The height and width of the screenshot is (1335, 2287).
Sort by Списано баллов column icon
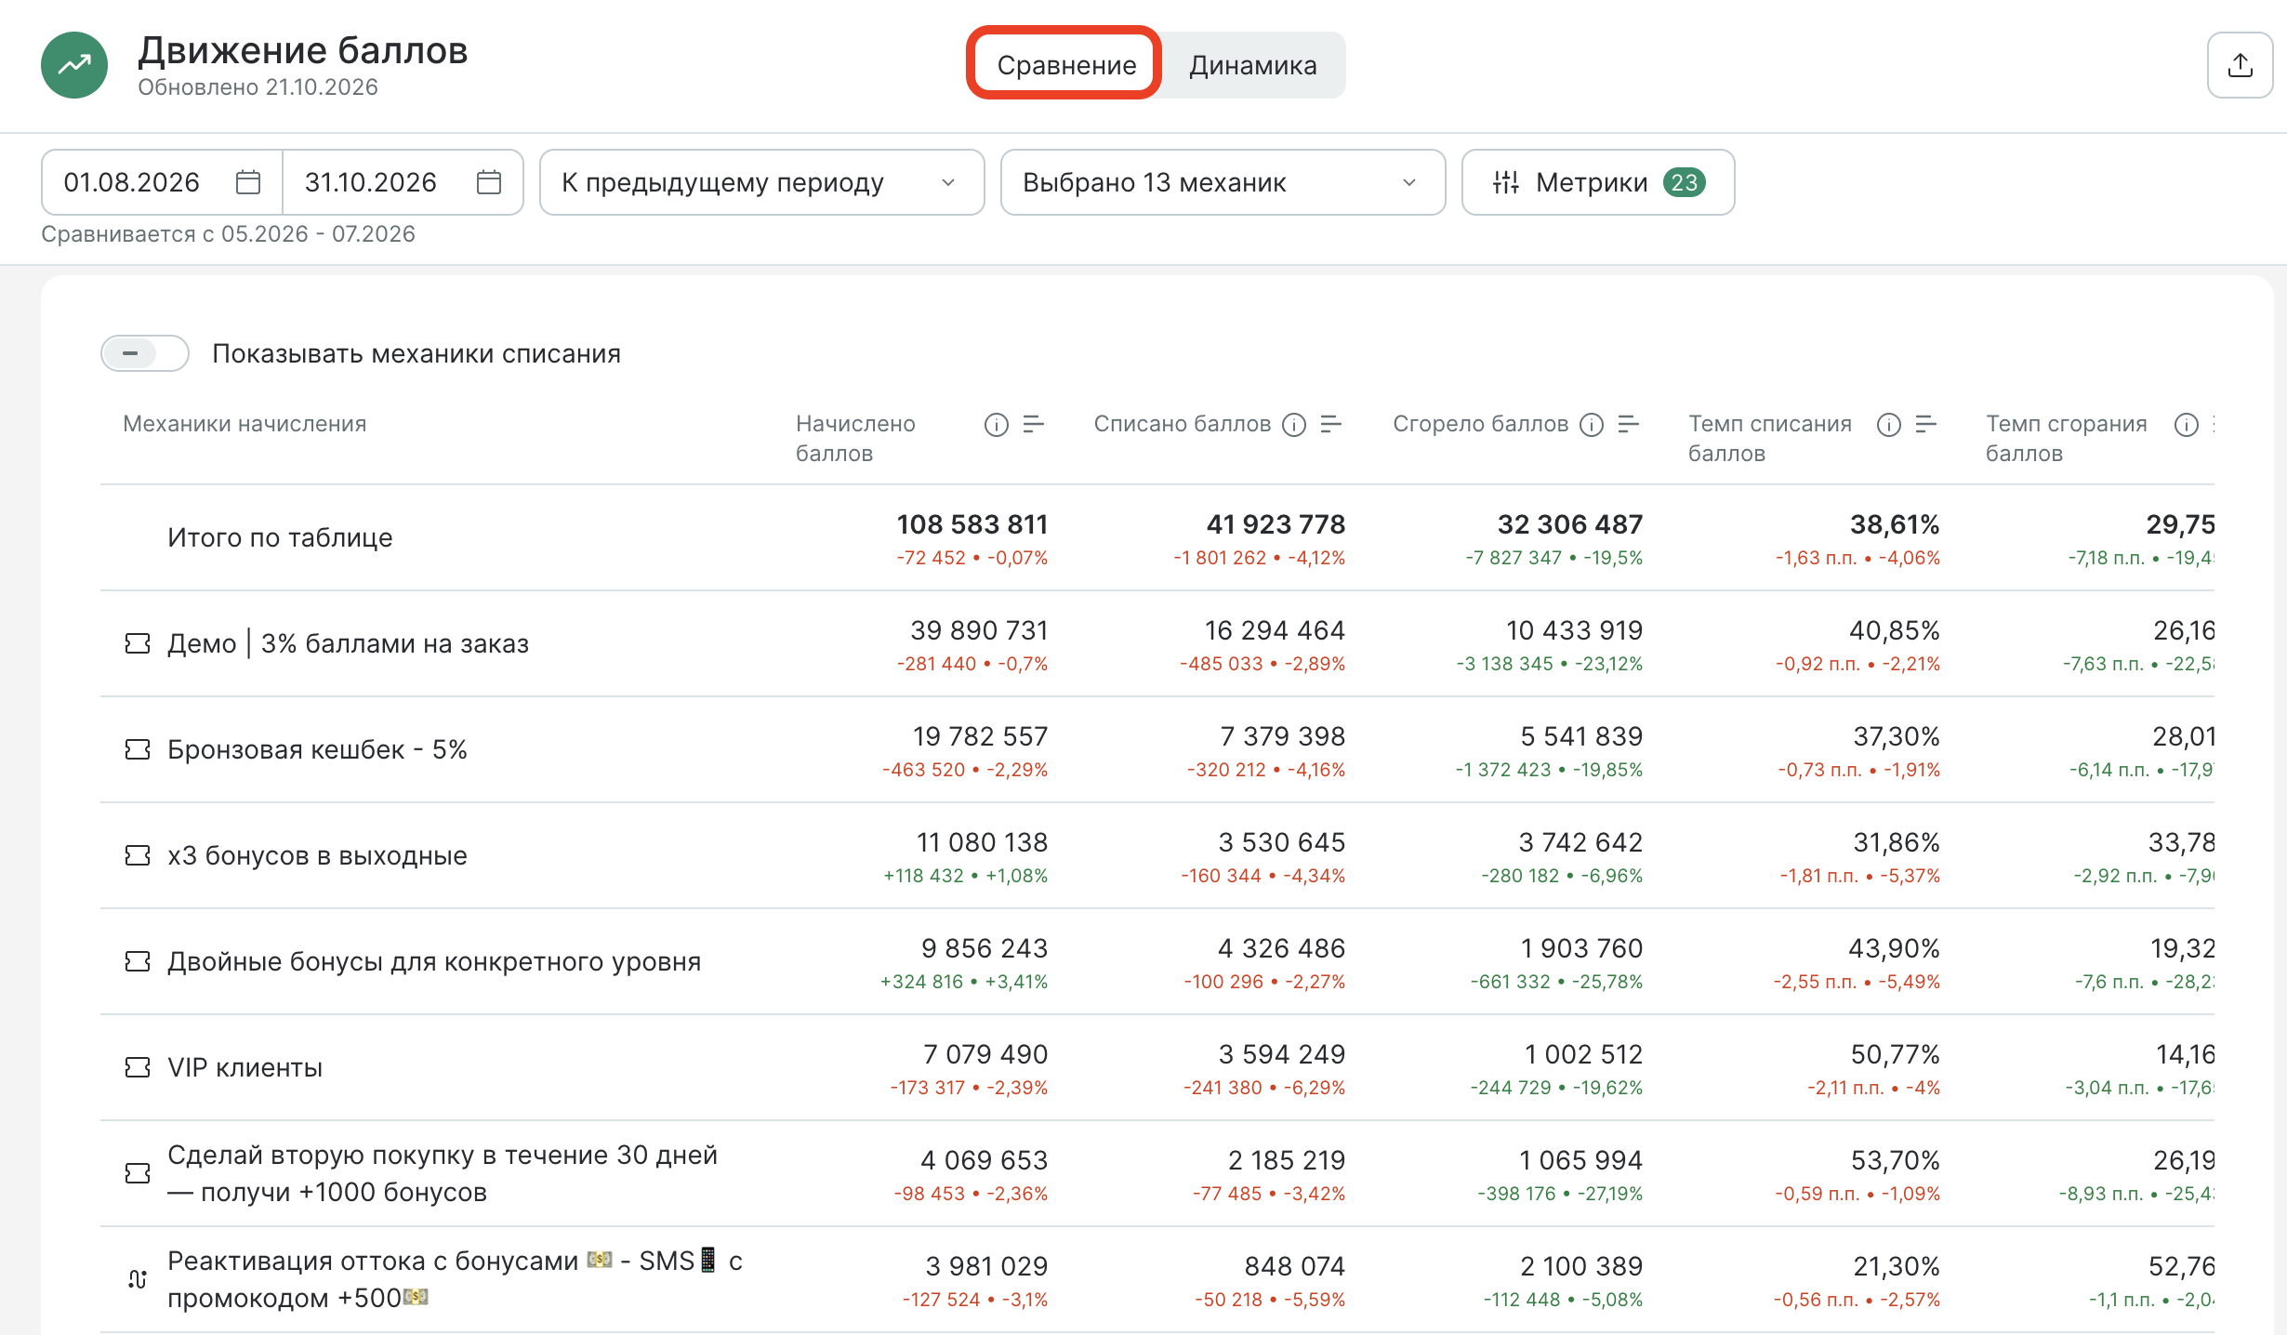pos(1331,424)
